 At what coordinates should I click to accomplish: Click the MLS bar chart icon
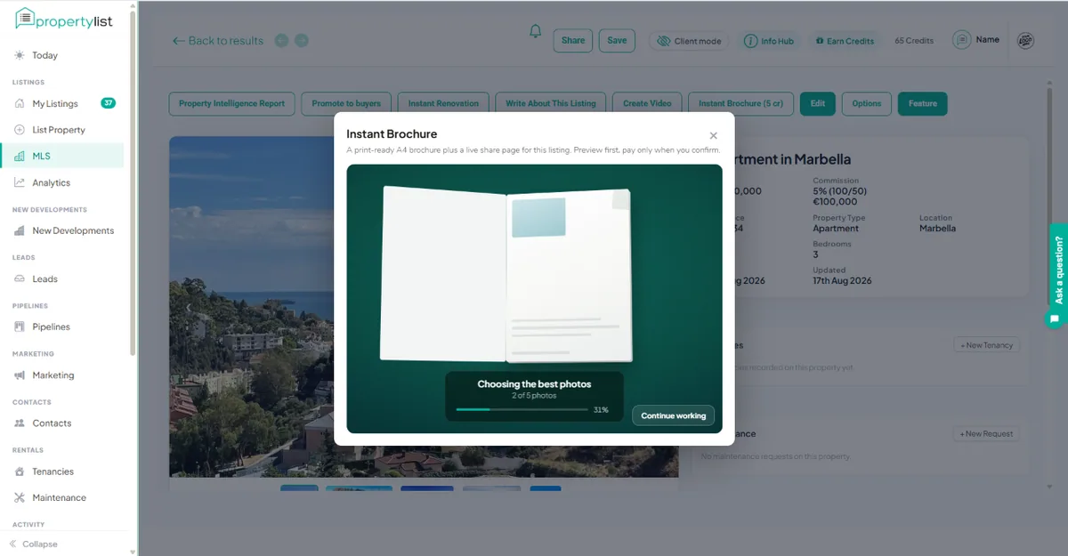coord(20,156)
